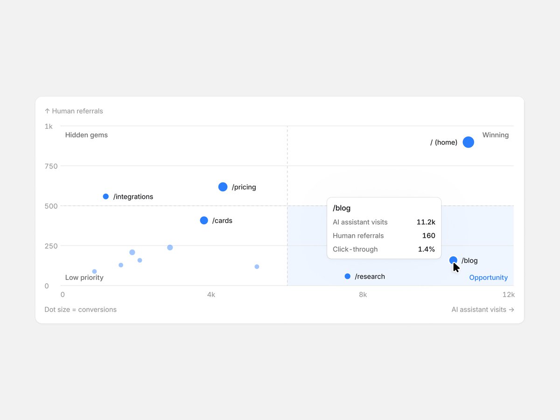
Task: Click the 11.2k value in tooltip
Action: coord(426,222)
